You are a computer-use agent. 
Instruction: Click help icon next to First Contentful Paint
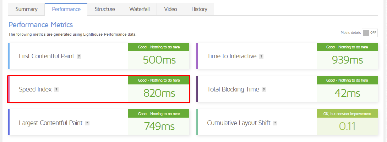pos(79,57)
